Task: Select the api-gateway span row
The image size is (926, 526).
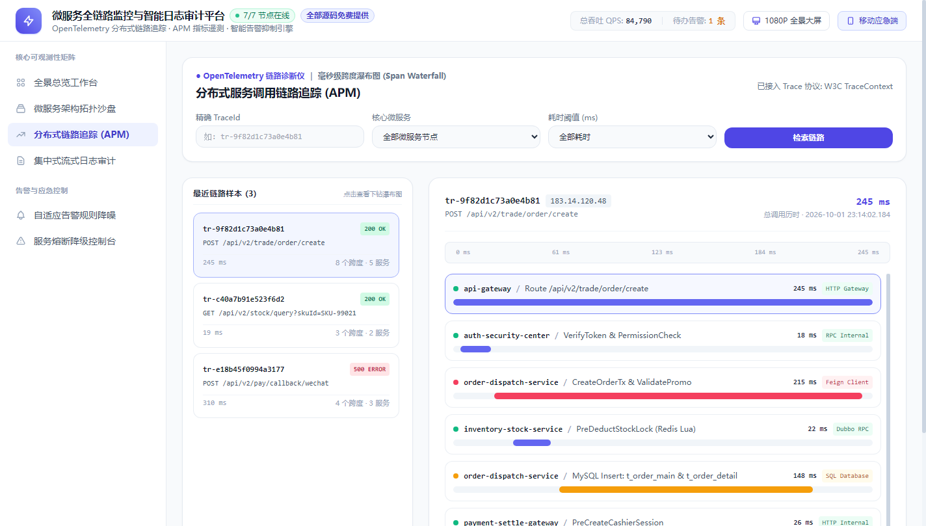Action: pos(663,294)
